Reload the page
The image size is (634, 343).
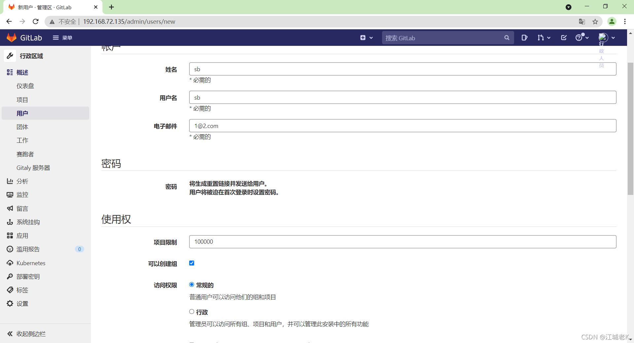(36, 21)
